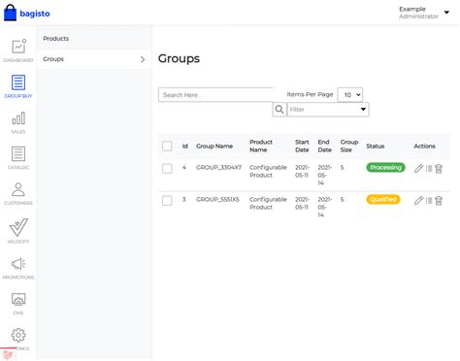Delete group GROUP_5551X5 with trash icon
The height and width of the screenshot is (361, 460).
pos(439,201)
